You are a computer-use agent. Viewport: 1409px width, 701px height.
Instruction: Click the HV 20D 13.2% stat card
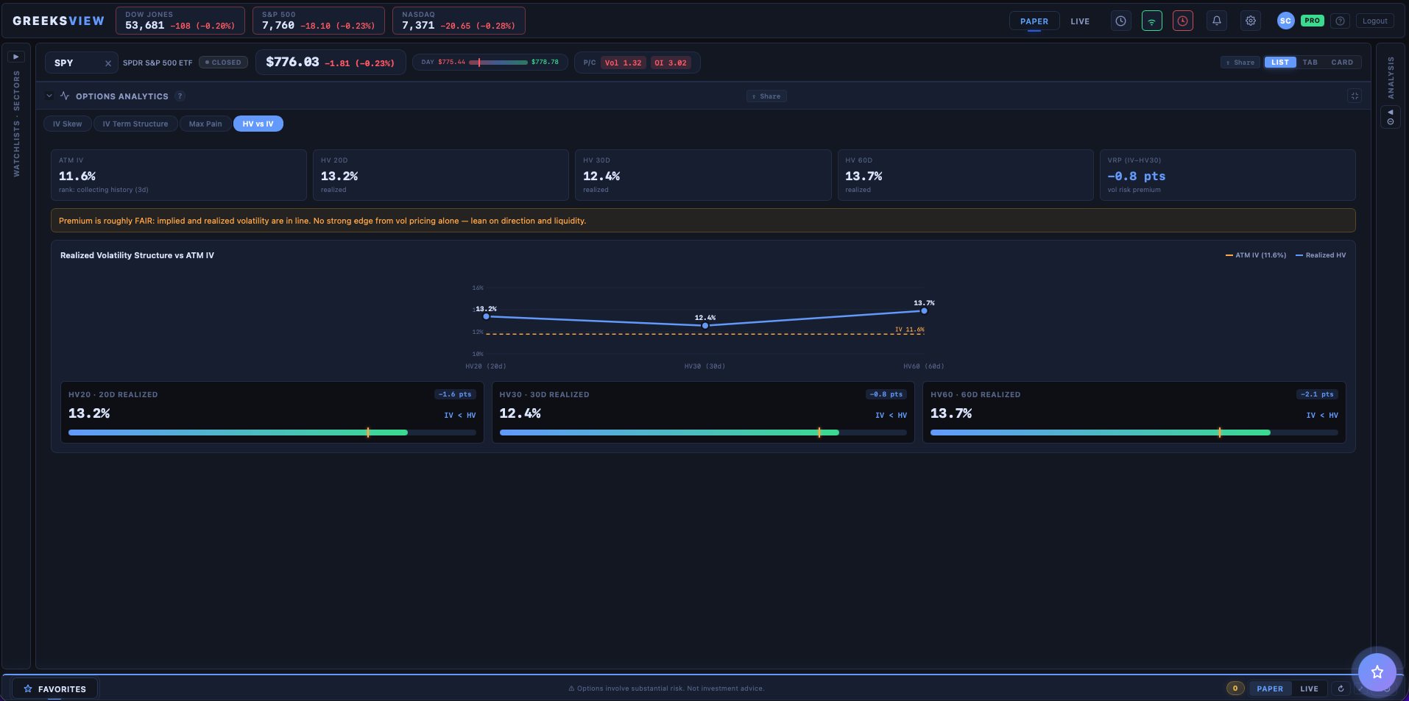tap(441, 175)
